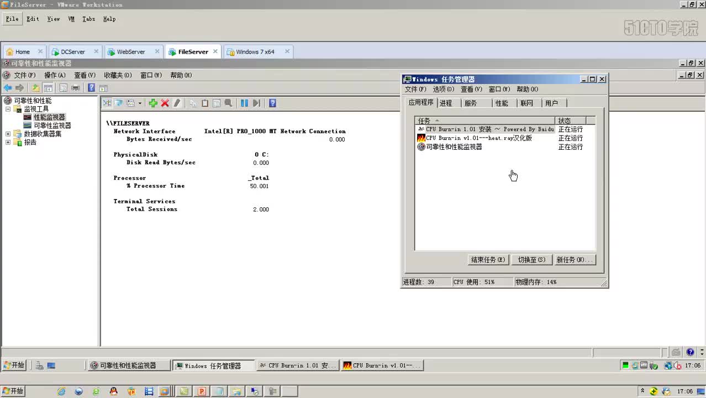
Task: Open the Home tab in VMware
Action: [x=23, y=52]
